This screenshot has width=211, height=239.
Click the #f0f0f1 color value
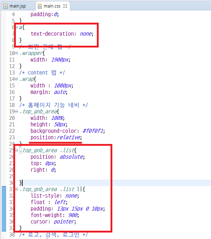click(93, 131)
